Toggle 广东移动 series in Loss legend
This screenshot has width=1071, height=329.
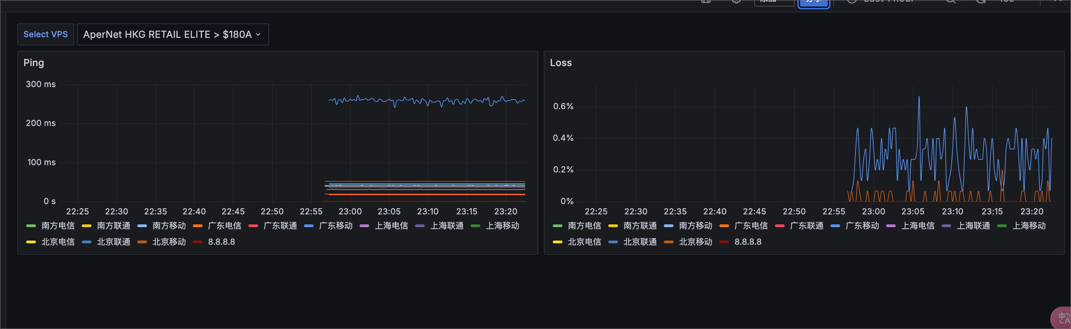pyautogui.click(x=862, y=226)
